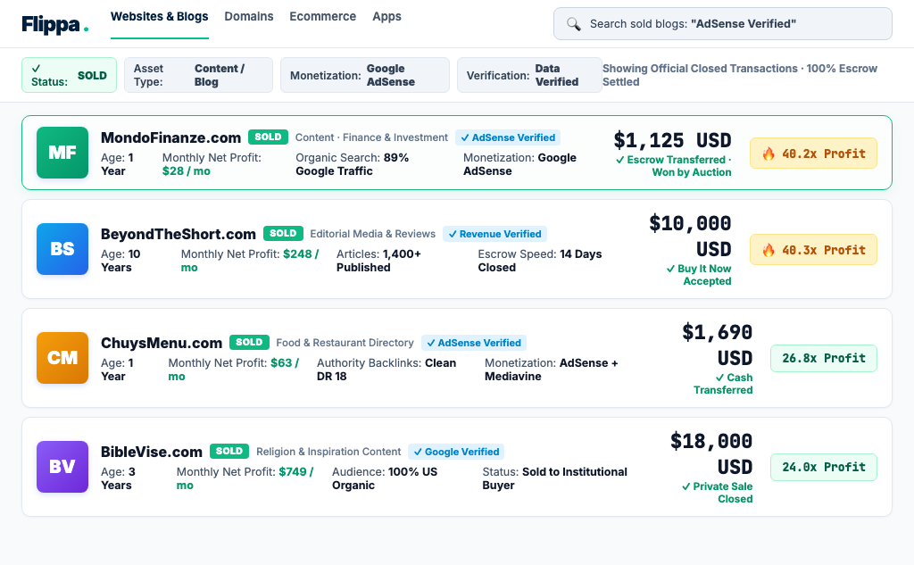The height and width of the screenshot is (565, 914).
Task: Click 'Escrow Transferred · Won by Auction' text
Action: pos(674,166)
